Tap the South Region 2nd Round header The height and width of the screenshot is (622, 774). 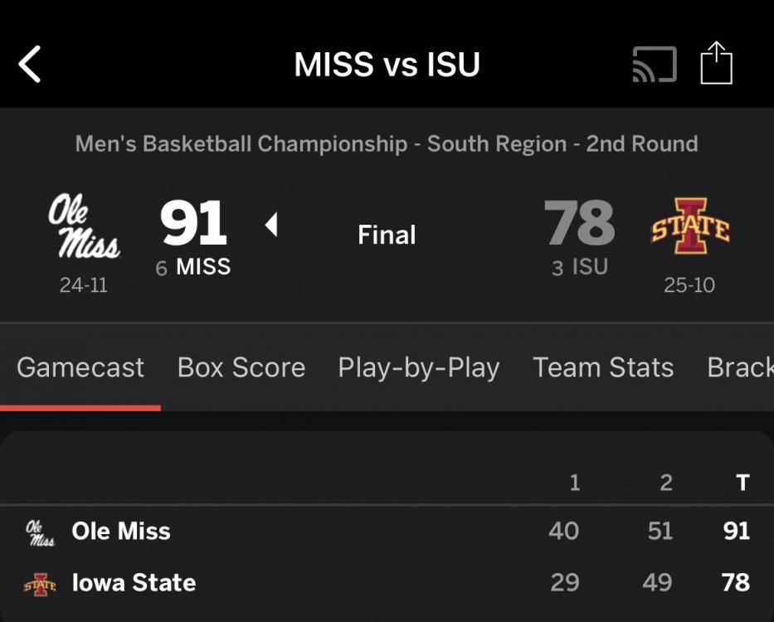(x=387, y=143)
